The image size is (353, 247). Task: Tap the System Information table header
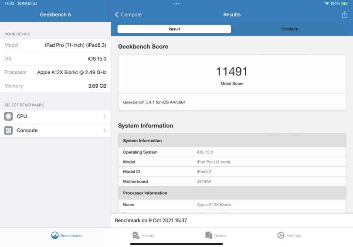tap(232, 141)
